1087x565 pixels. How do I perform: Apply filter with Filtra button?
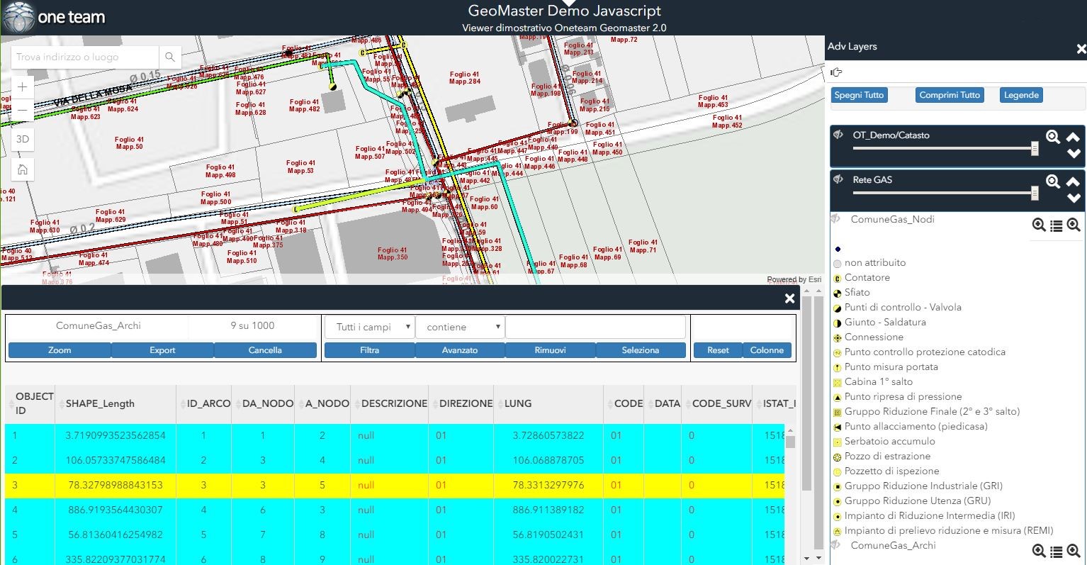369,350
